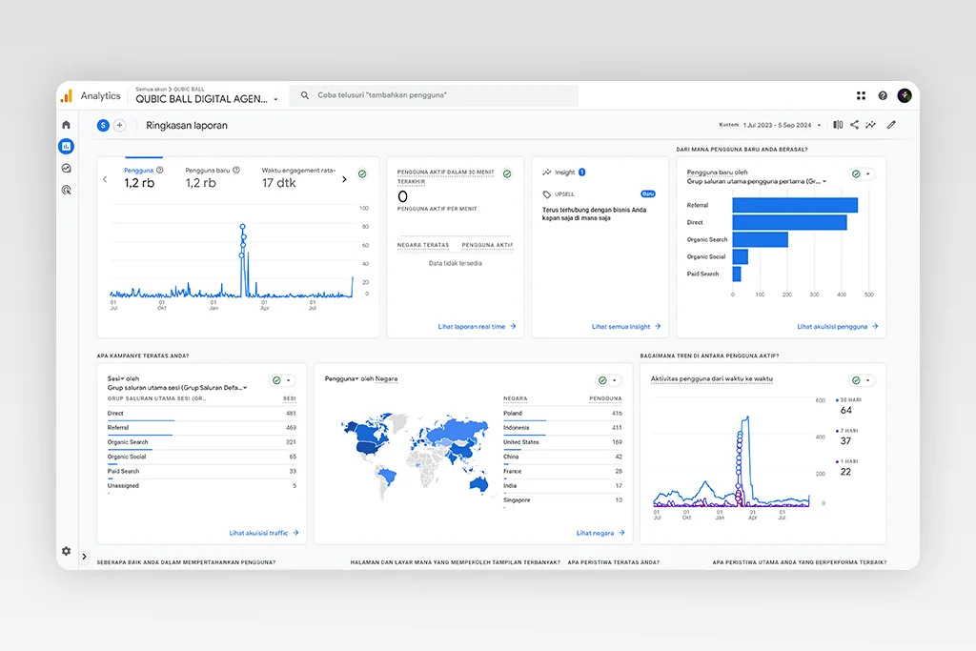Expand the Grup saluran utama sesi dropdown
Screen dimensions: 976x651
click(245, 388)
